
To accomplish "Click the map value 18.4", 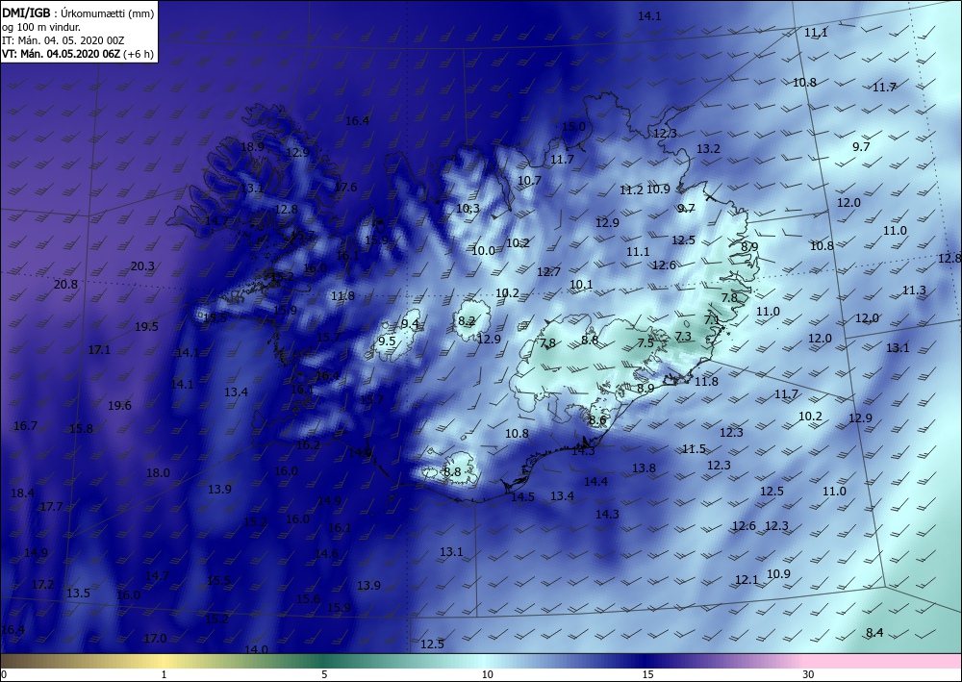I will coord(22,493).
